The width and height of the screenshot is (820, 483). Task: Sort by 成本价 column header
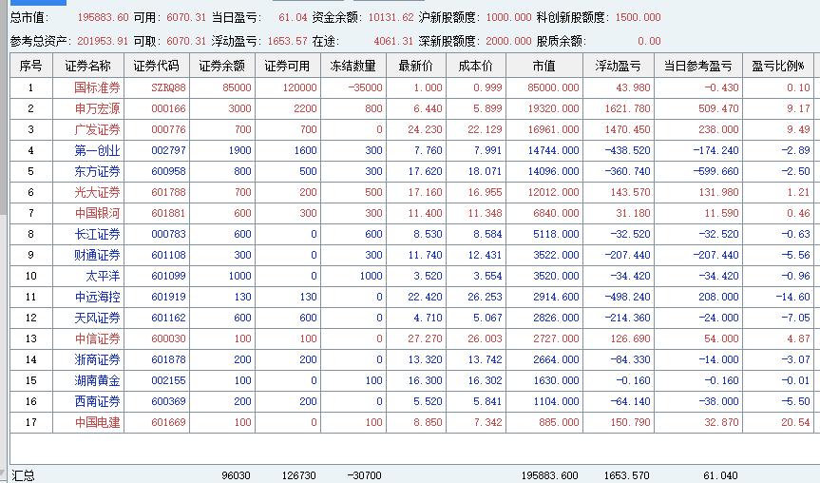475,66
